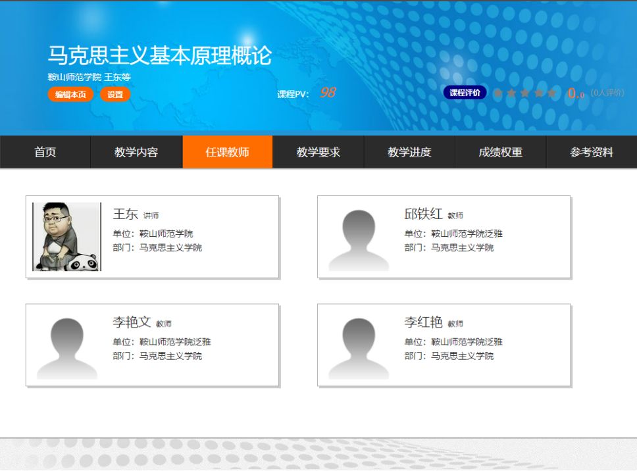This screenshot has height=471, width=637.
Task: Click 李红艳's default avatar icon
Action: pyautogui.click(x=359, y=348)
